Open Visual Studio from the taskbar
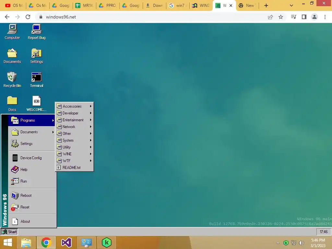The height and width of the screenshot is (249, 332). pos(66,243)
